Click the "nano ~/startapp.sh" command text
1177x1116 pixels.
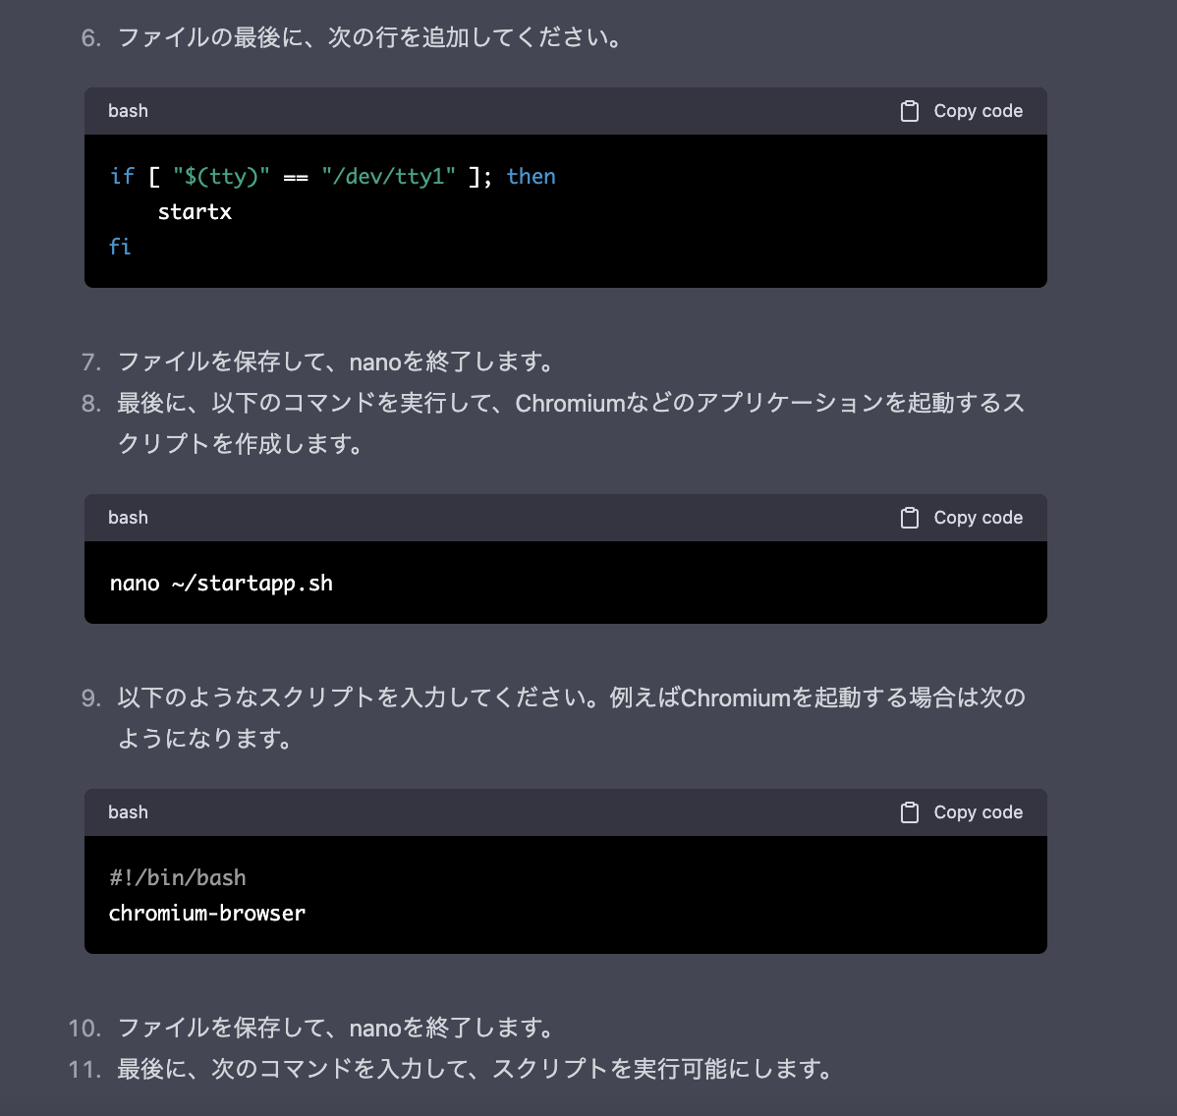pyautogui.click(x=221, y=584)
